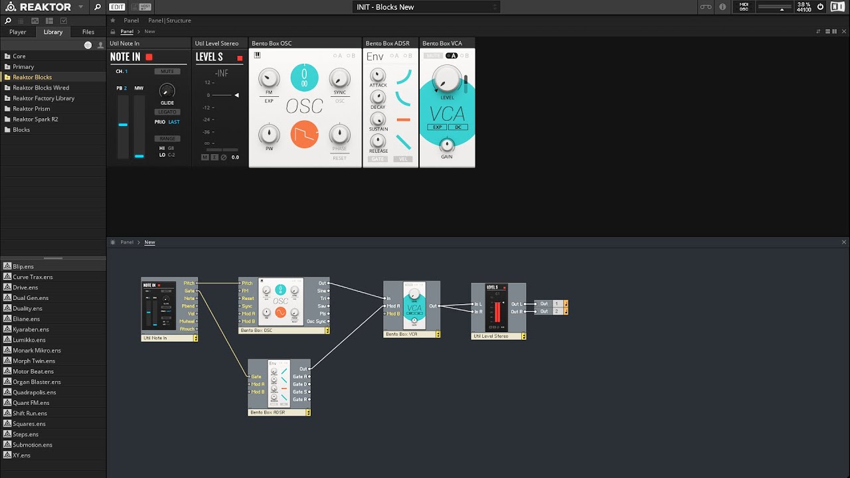This screenshot has width=850, height=478.
Task: Toggle the audio engine power button
Action: pyautogui.click(x=820, y=7)
